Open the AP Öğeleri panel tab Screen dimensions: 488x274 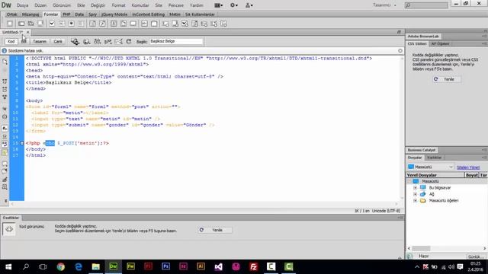coord(440,44)
